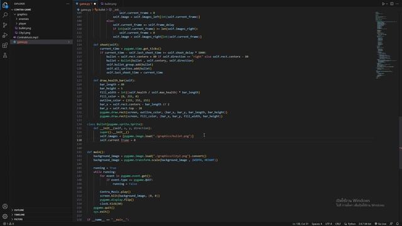Expand the TIMELINE section
Screen dimensions: 402x226
pos(19,215)
